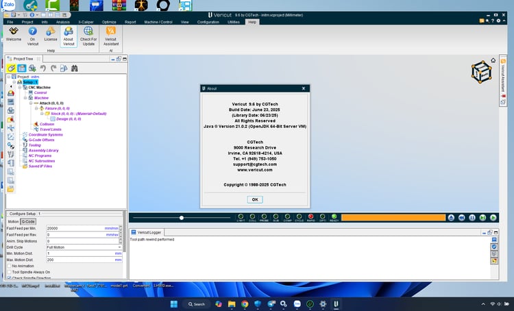This screenshot has height=311, width=514.
Task: Click the binoculars find icon in Project Tree
Action: click(75, 69)
